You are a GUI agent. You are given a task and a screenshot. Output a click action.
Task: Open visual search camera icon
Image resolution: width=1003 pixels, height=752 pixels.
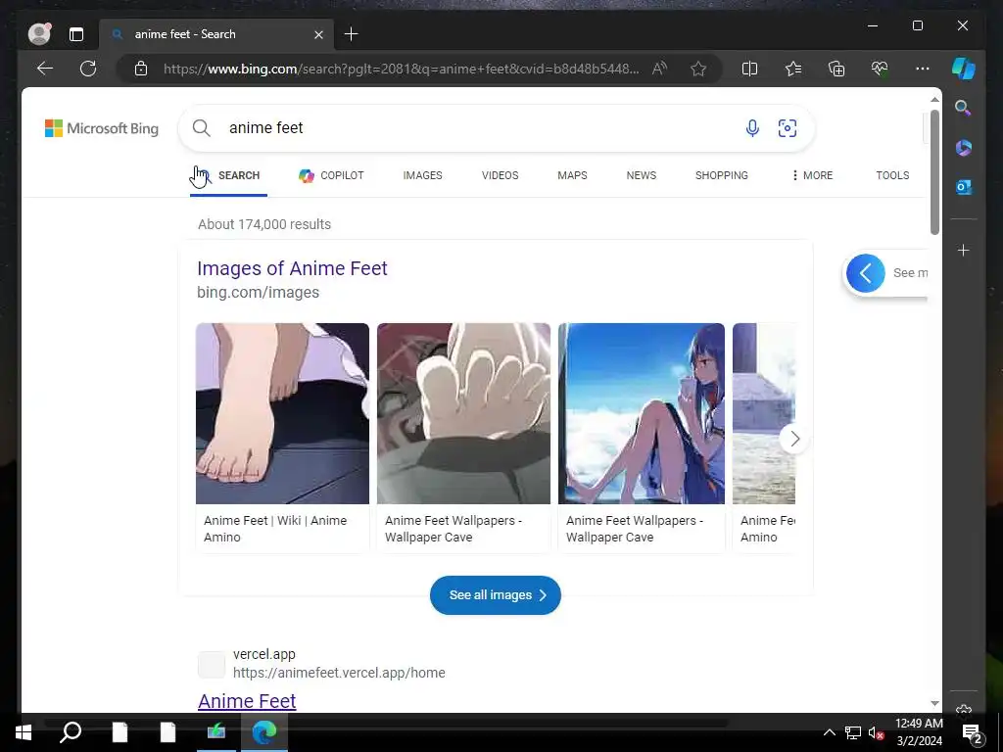788,128
